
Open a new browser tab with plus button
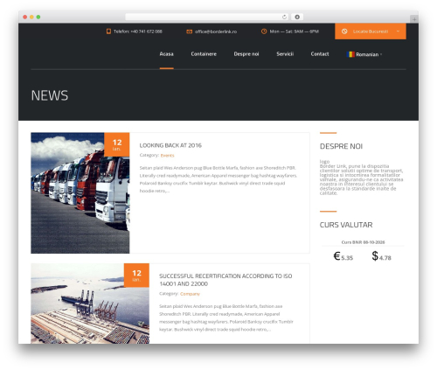click(x=414, y=19)
